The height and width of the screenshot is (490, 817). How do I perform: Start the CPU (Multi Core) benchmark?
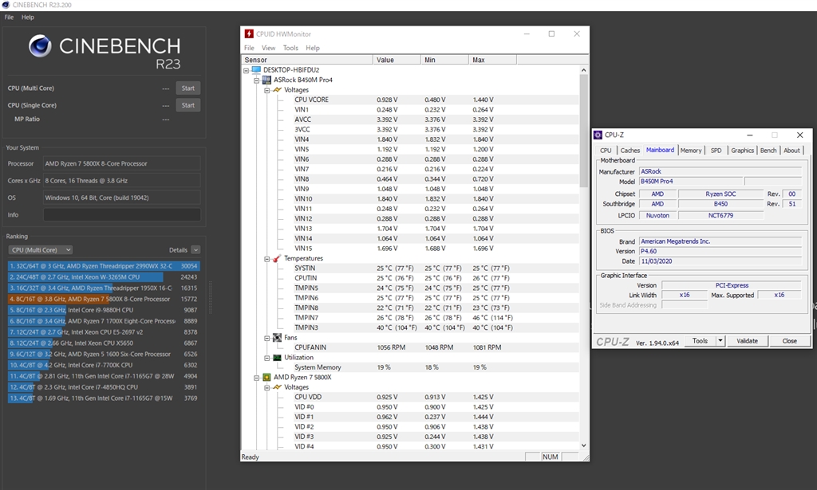(x=187, y=88)
